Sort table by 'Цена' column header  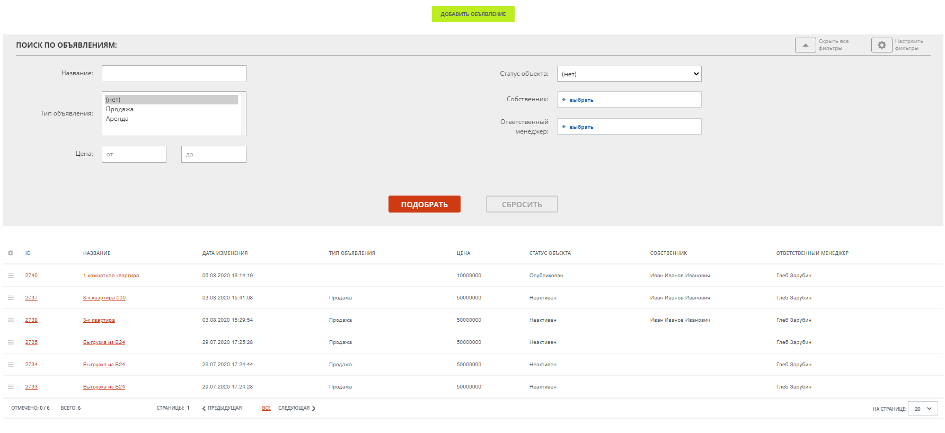(x=463, y=253)
